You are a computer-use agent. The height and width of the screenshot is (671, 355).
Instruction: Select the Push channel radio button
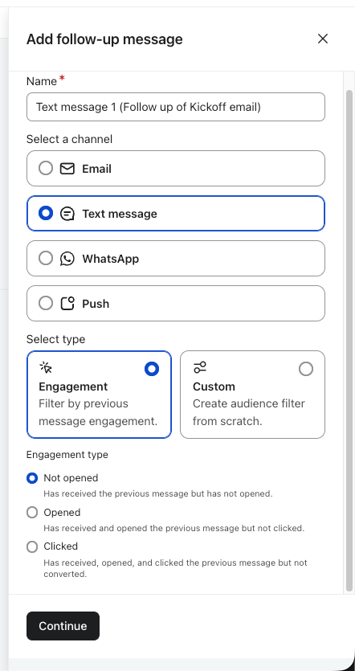click(x=46, y=304)
